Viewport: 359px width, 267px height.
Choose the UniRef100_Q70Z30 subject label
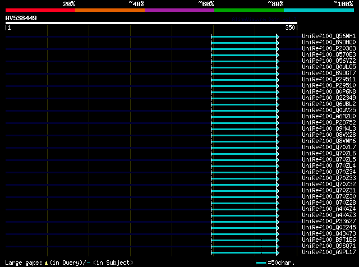329,197
